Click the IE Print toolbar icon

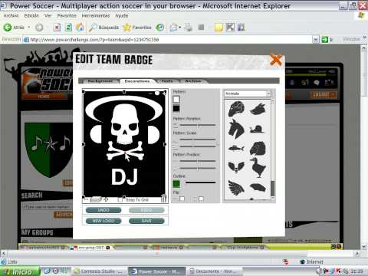[x=188, y=27]
